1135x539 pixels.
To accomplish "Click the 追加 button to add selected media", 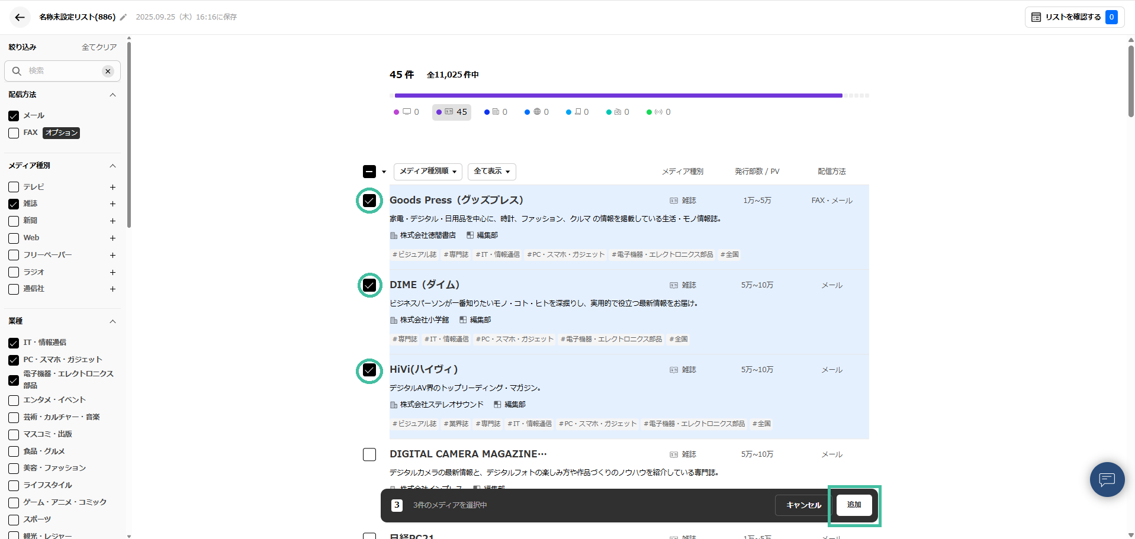I will [x=853, y=505].
